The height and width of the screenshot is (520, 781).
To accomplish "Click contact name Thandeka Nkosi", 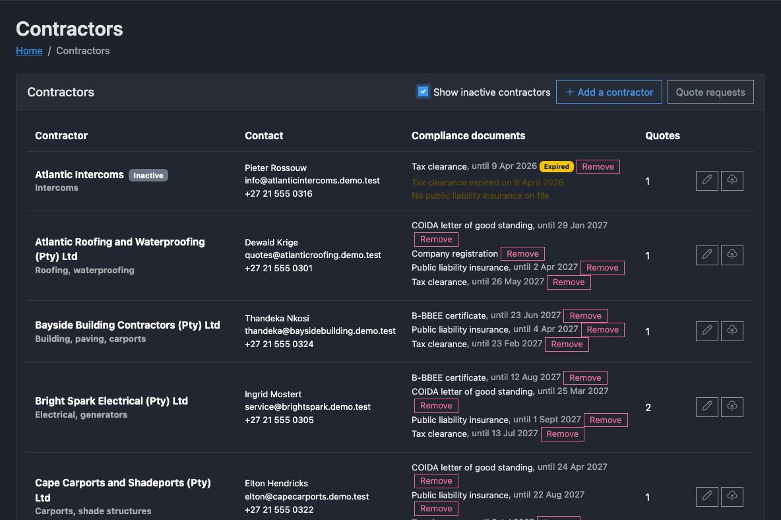I will click(x=277, y=318).
